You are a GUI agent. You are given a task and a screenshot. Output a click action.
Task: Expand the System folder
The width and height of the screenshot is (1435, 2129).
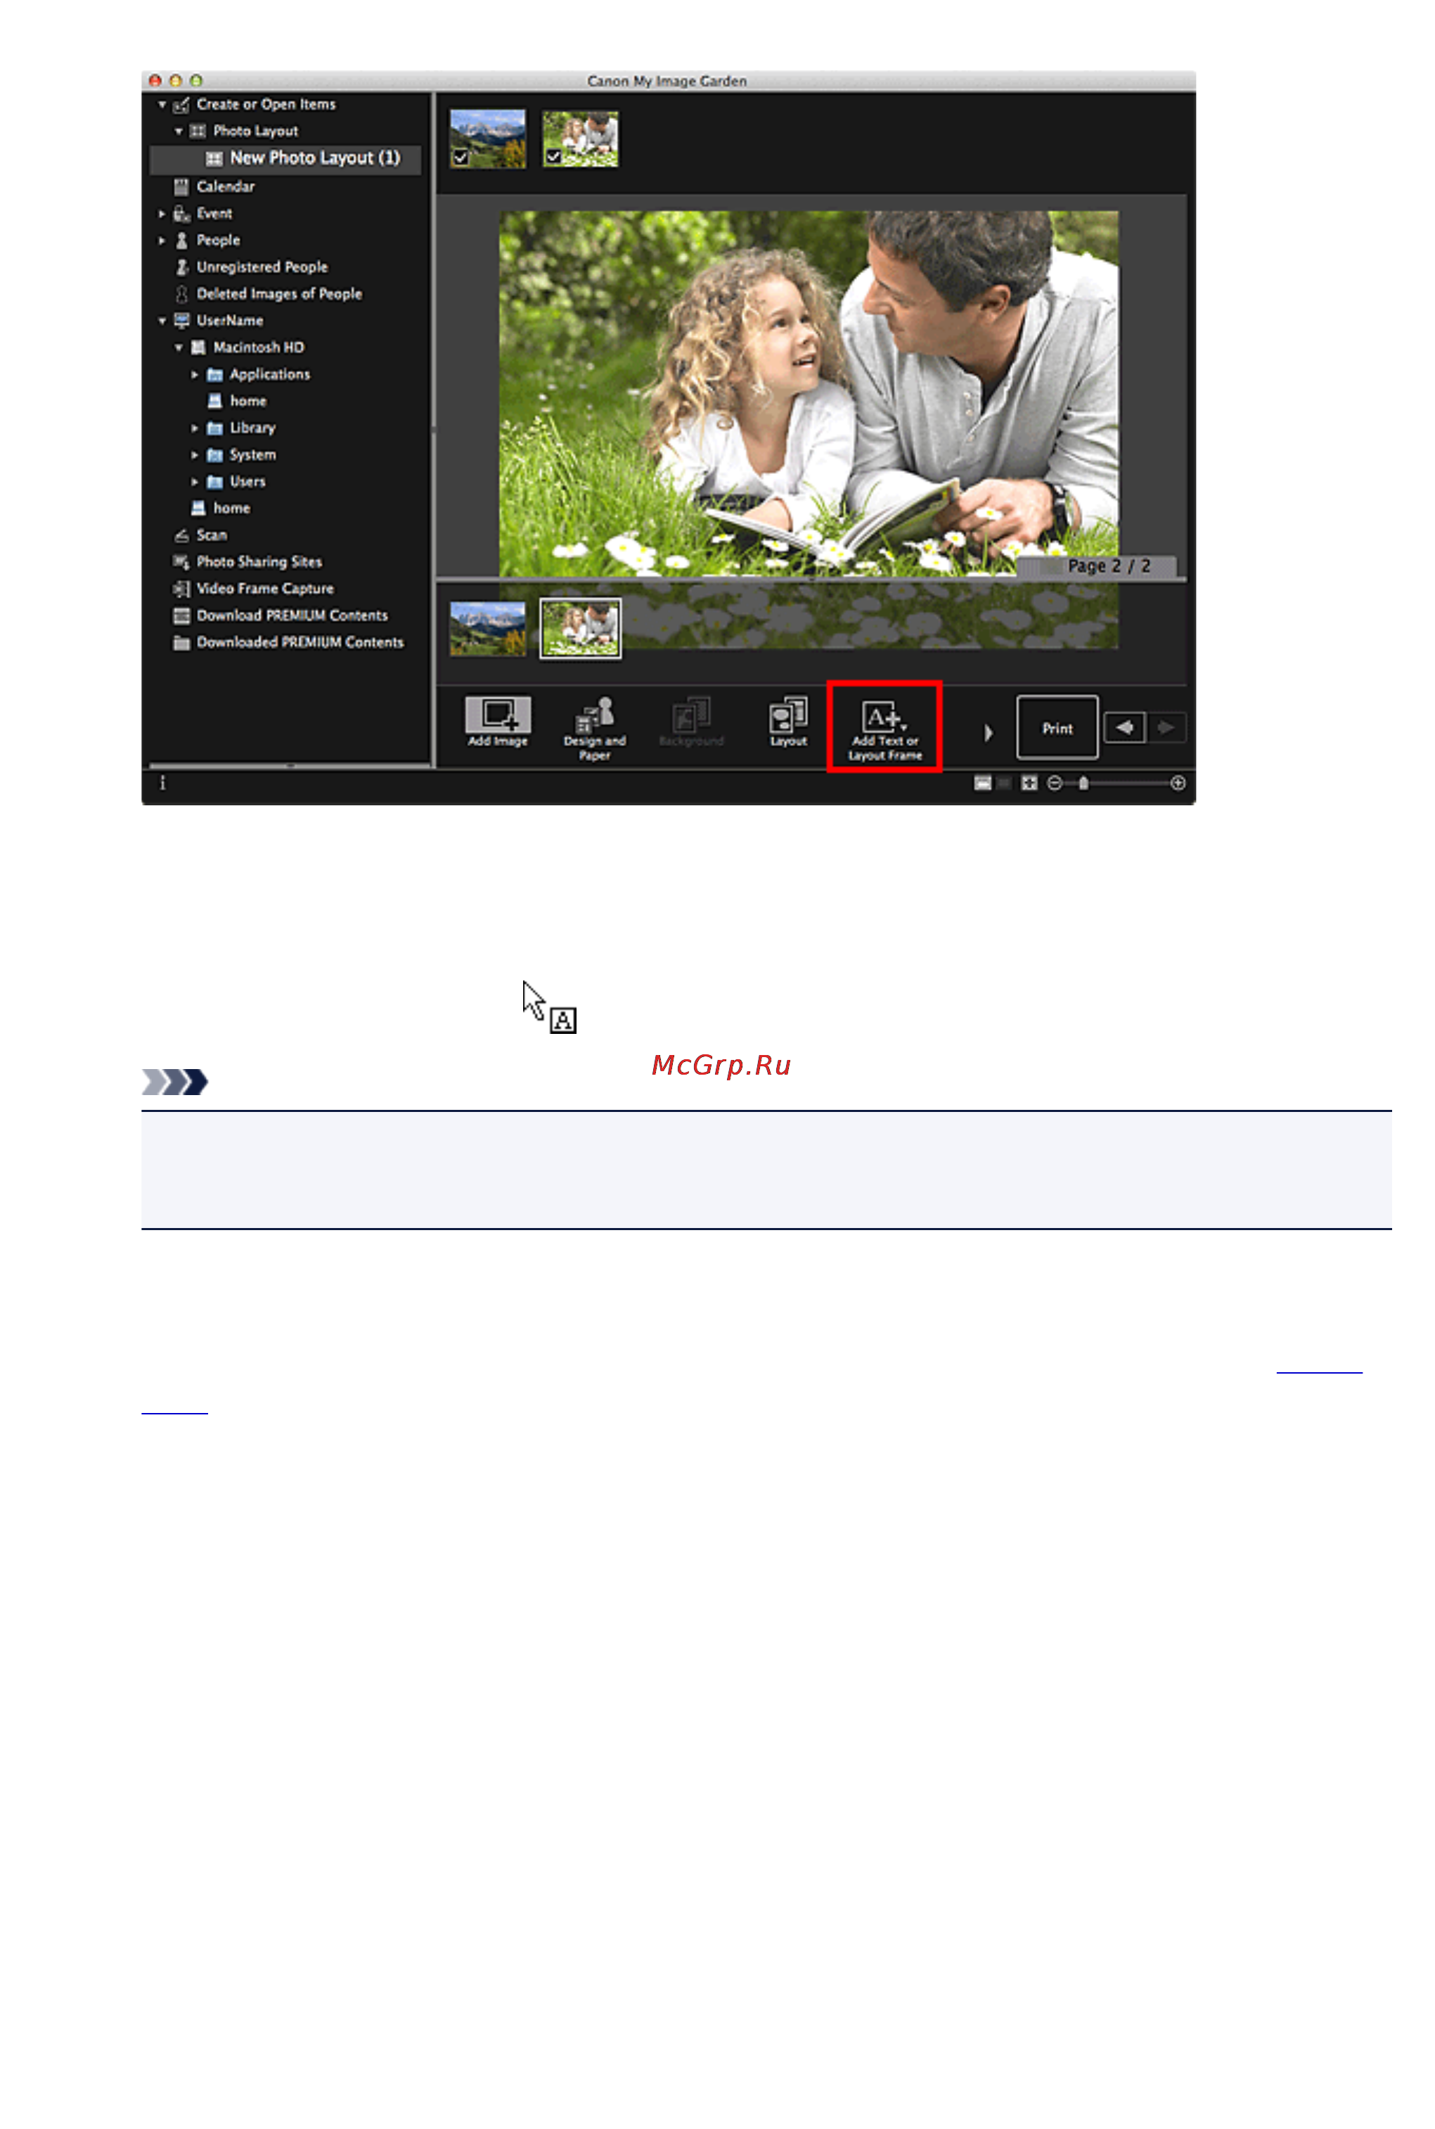tap(194, 455)
